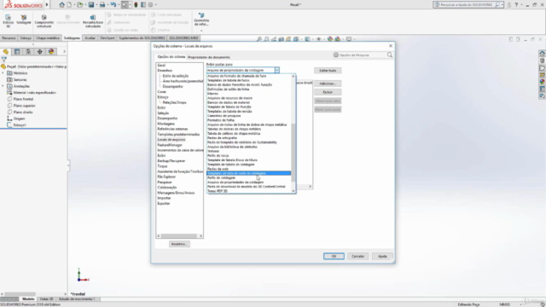Switch to the Avaliar tab
Viewport: 546px width, 307px height.
pos(90,38)
